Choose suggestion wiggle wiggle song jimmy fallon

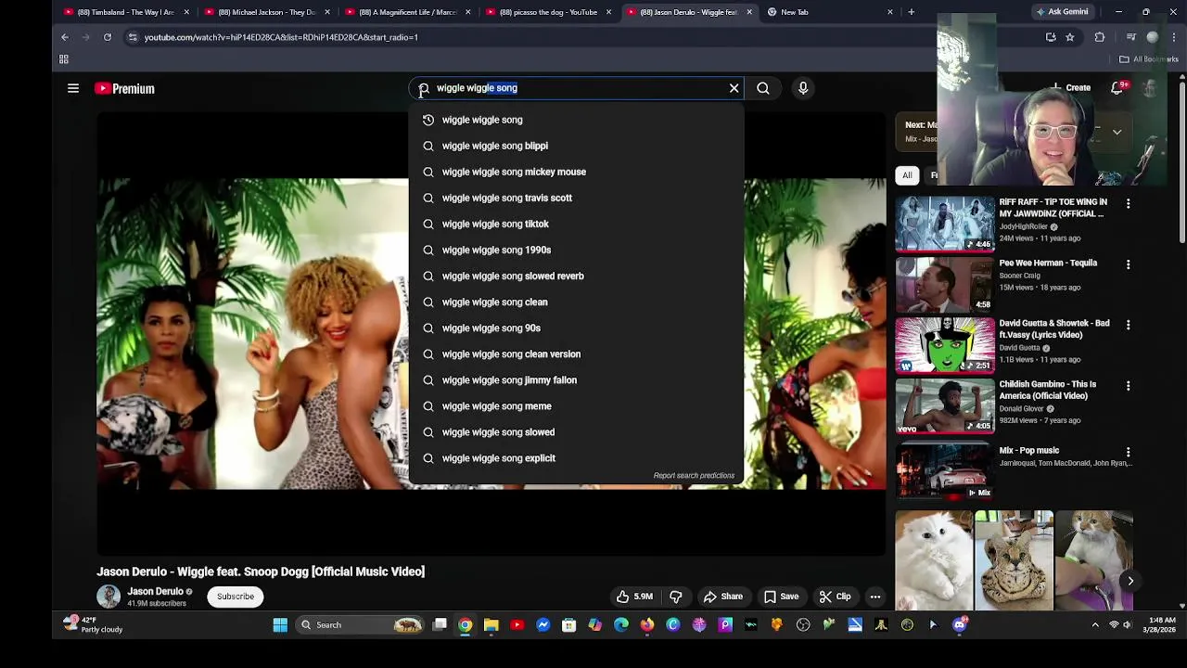[x=576, y=379]
